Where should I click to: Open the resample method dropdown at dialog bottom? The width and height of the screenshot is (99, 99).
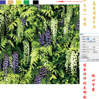tap(93, 60)
